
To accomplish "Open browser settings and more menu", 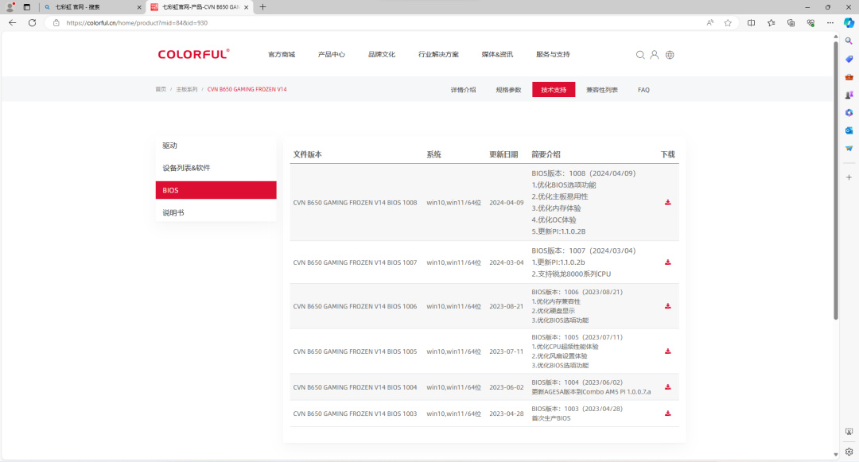I will [x=830, y=23].
